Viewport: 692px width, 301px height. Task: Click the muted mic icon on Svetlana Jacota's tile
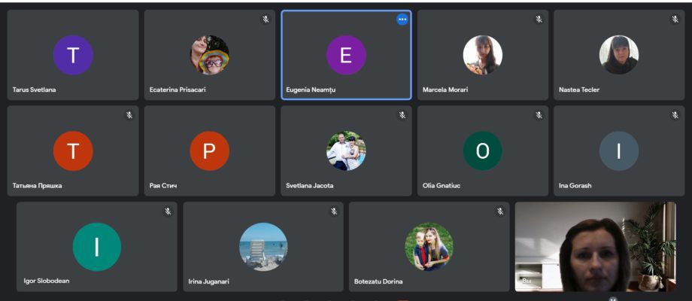click(x=402, y=115)
